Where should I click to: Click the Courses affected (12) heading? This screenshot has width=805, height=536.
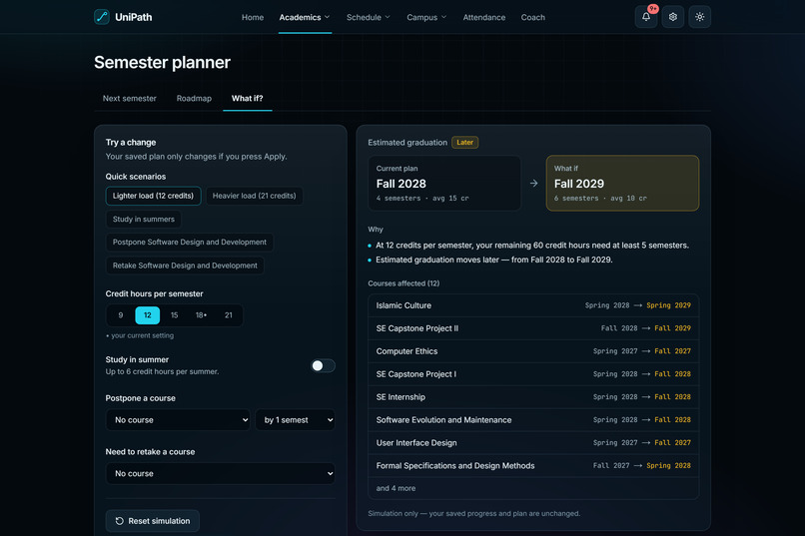(x=403, y=283)
